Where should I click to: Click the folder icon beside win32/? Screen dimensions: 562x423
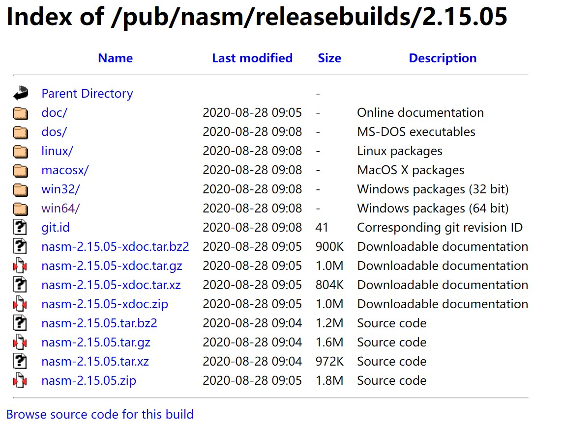21,189
